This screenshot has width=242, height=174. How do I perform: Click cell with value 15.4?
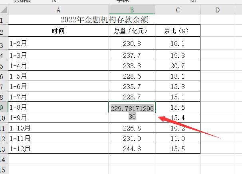coord(178,117)
